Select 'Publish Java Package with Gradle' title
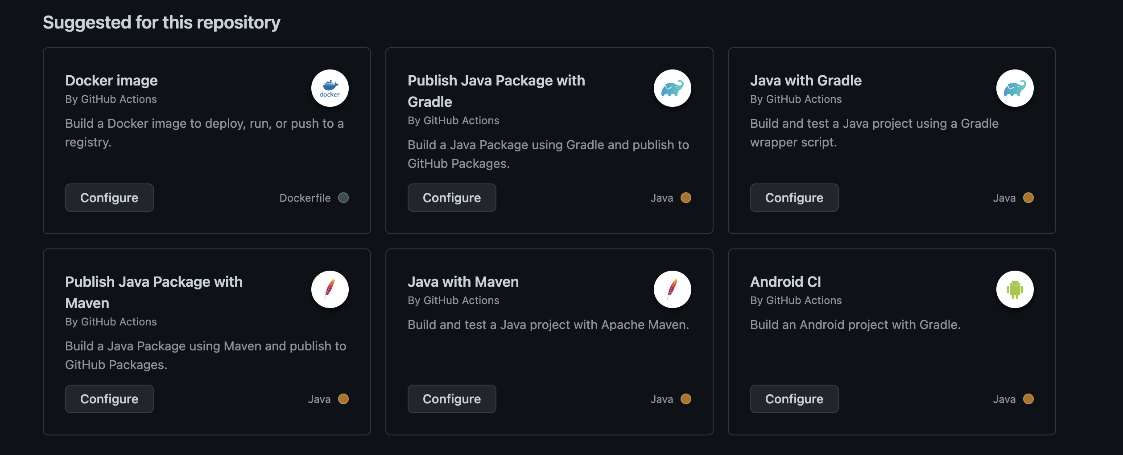The width and height of the screenshot is (1123, 455). tap(496, 91)
